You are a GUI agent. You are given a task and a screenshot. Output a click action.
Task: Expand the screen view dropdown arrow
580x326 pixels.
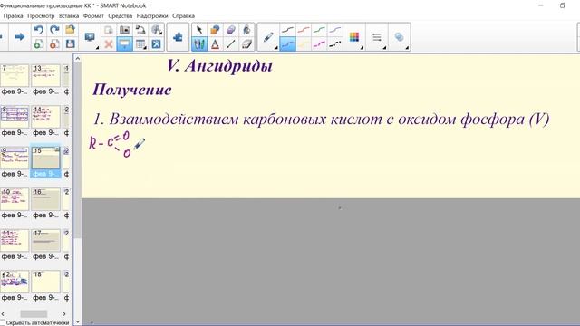coord(97,48)
